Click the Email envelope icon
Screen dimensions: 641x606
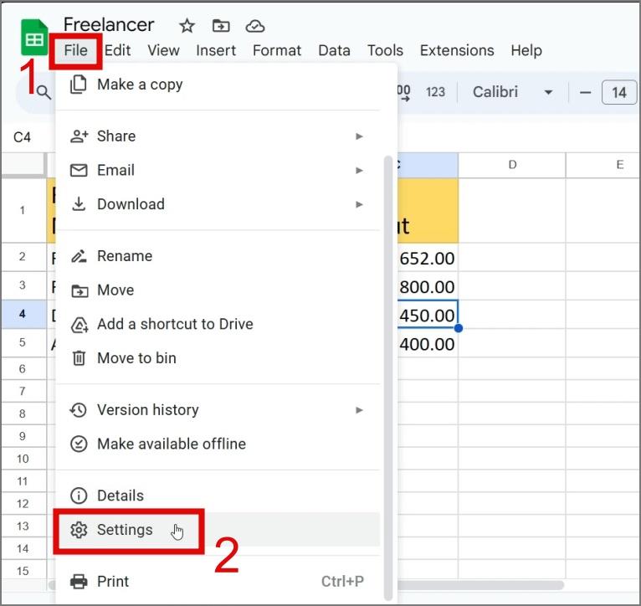79,170
